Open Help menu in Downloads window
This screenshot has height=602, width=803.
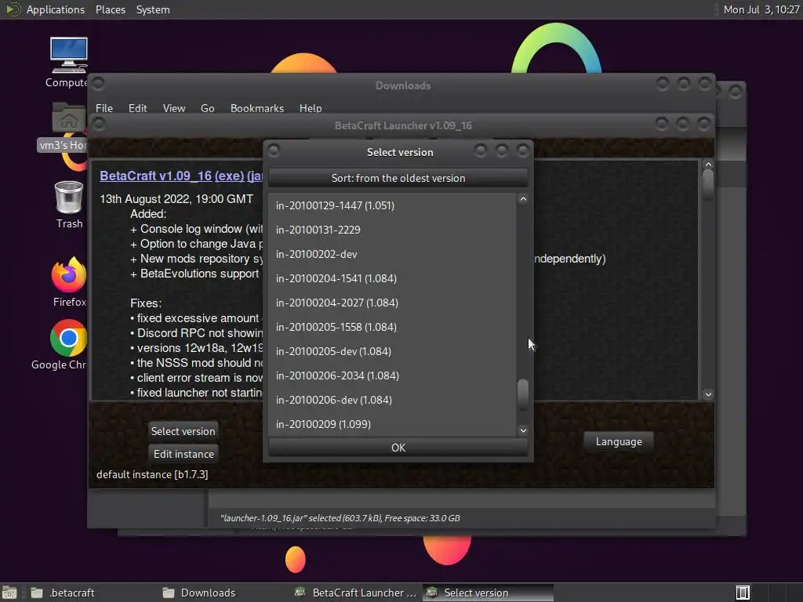click(x=311, y=108)
